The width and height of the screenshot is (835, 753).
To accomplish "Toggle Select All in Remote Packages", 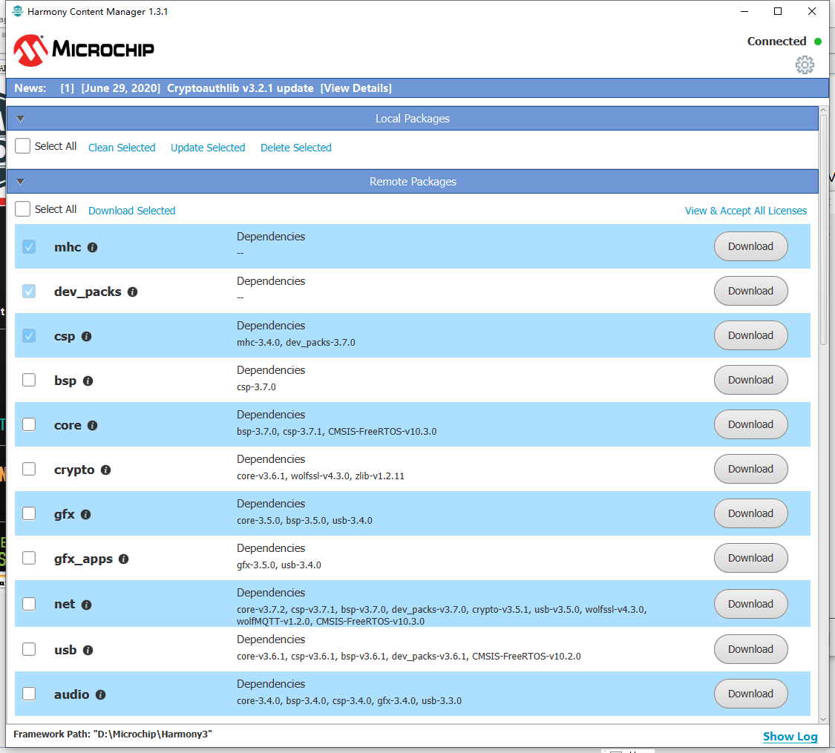I will [23, 208].
